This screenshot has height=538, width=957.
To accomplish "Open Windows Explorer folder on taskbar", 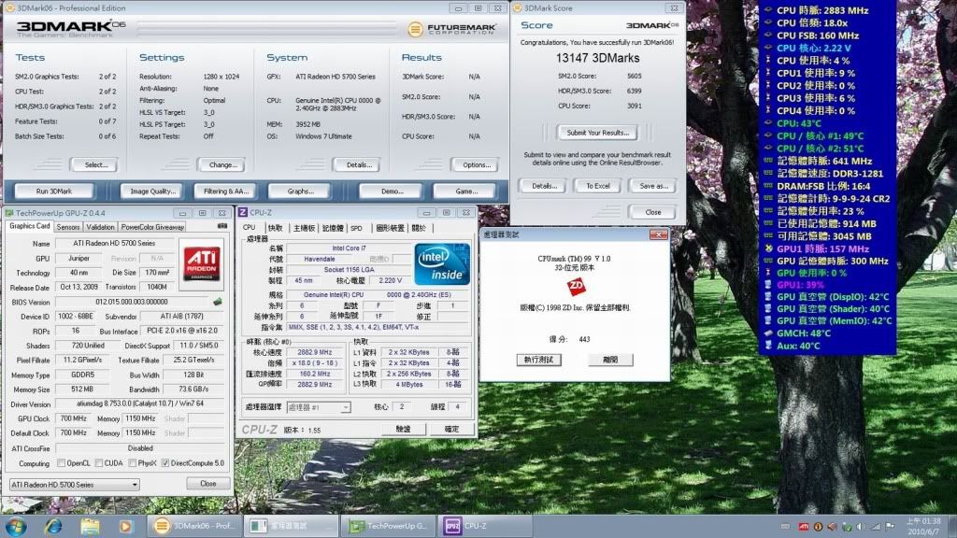I will (91, 526).
